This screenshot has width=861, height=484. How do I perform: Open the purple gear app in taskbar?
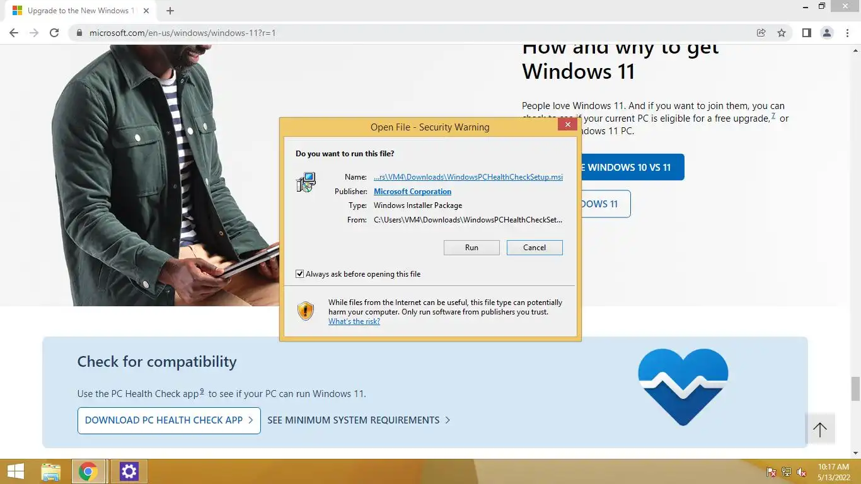(129, 471)
